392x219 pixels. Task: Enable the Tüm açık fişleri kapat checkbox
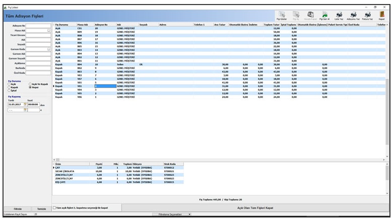(x=54, y=207)
